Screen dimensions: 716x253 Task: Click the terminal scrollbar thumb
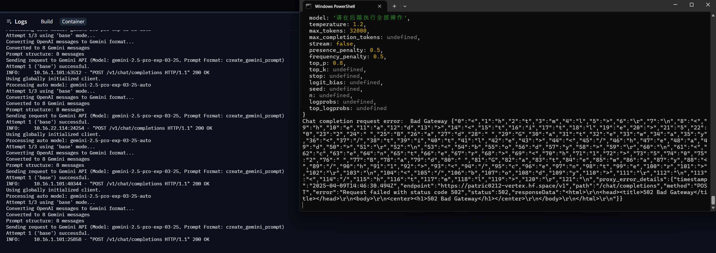point(713,200)
